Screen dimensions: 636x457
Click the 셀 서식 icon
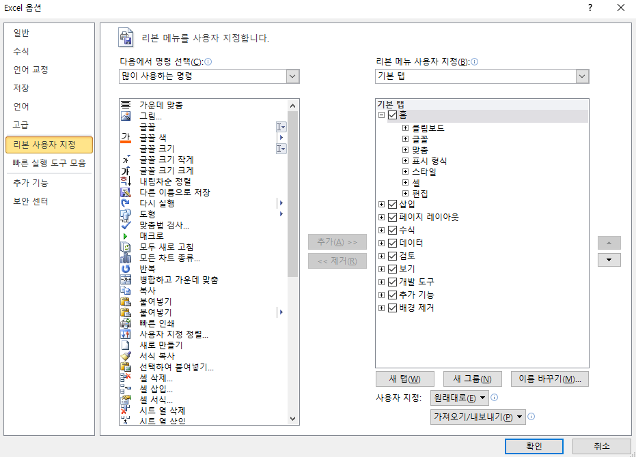(126, 400)
